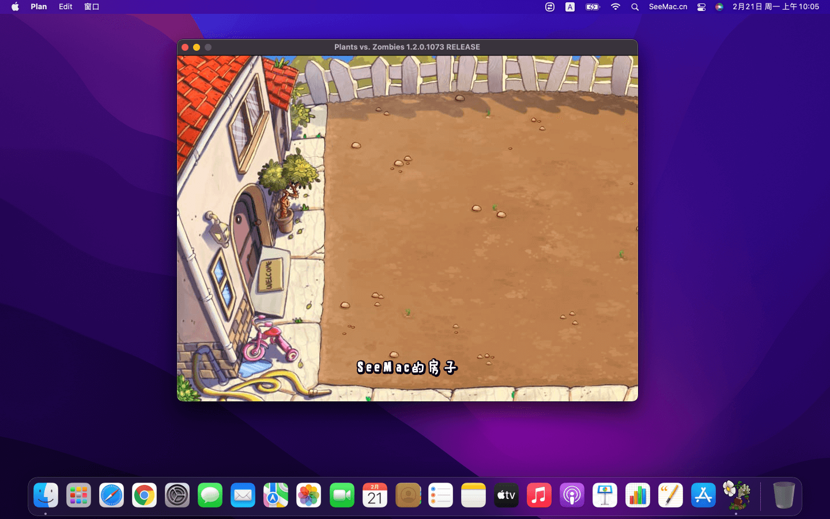Image resolution: width=830 pixels, height=519 pixels.
Task: Close the Plants vs. Zombies window
Action: (185, 47)
